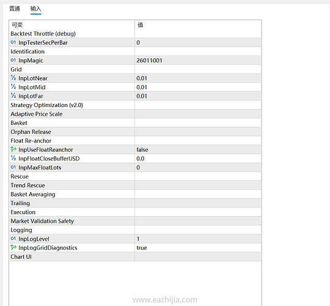Viewport: 330px width, 306px height.
Task: Click boolean icon beside InpUseFloatReanchor
Action: (13, 149)
